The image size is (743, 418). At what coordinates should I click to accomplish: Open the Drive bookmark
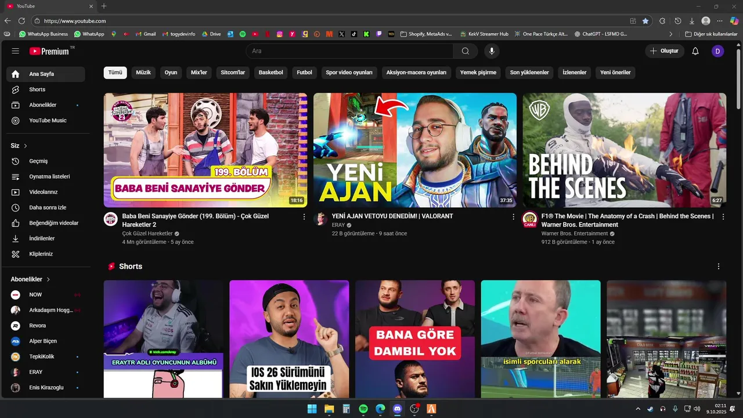point(211,34)
